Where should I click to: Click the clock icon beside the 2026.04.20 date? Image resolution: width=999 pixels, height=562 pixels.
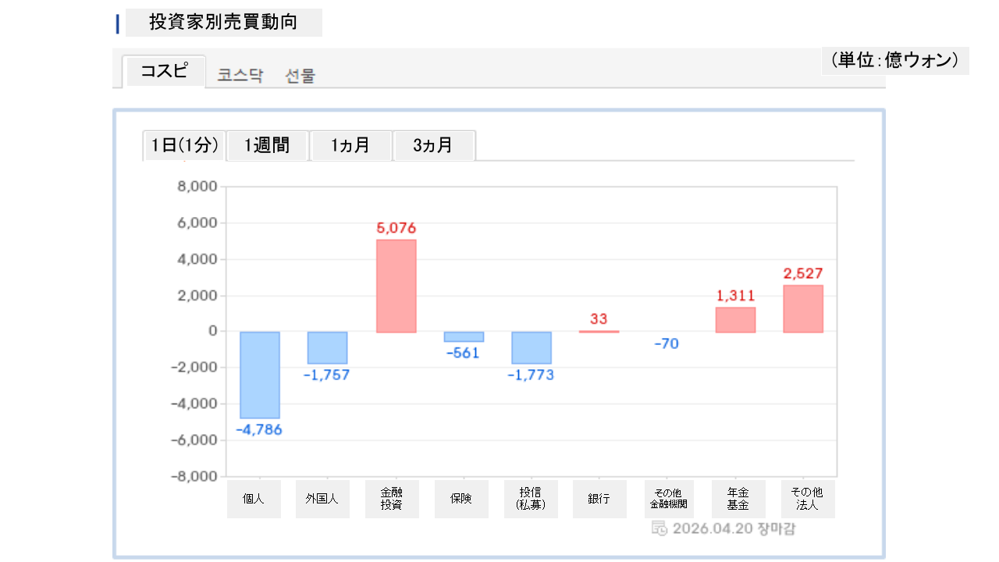pos(659,528)
